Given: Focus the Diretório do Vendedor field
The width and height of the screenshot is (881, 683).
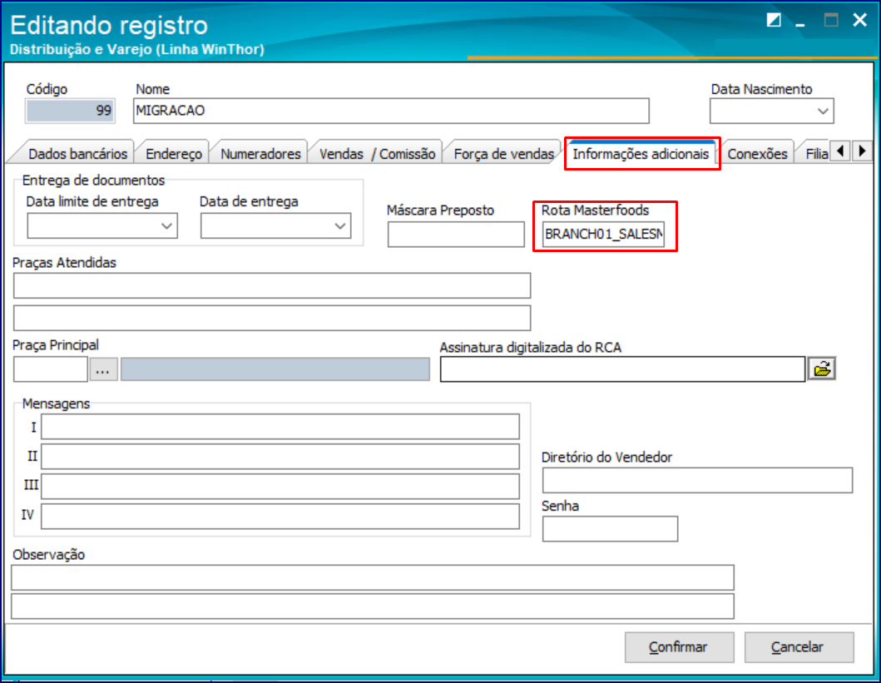Looking at the screenshot, I should (x=697, y=480).
